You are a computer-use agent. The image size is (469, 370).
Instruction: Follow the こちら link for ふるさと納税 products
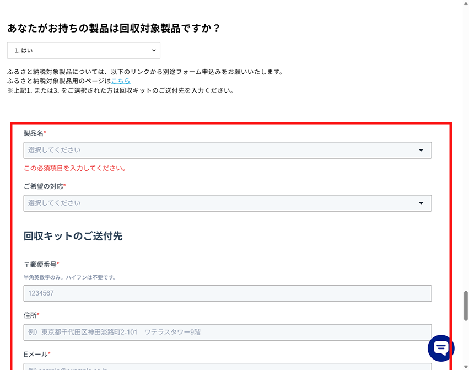[121, 81]
